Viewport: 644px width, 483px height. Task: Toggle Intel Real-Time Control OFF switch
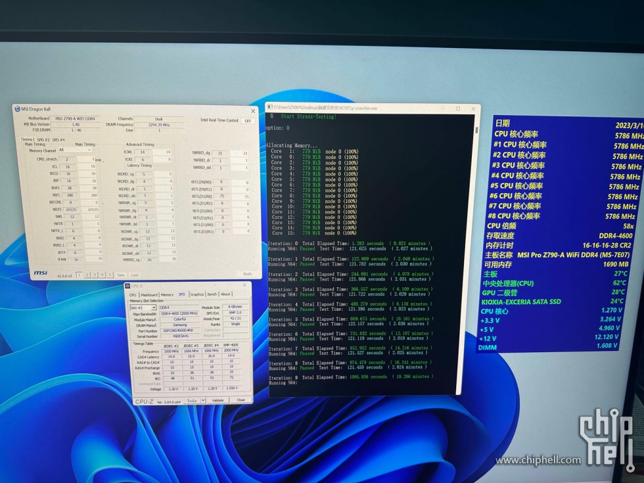click(x=247, y=121)
